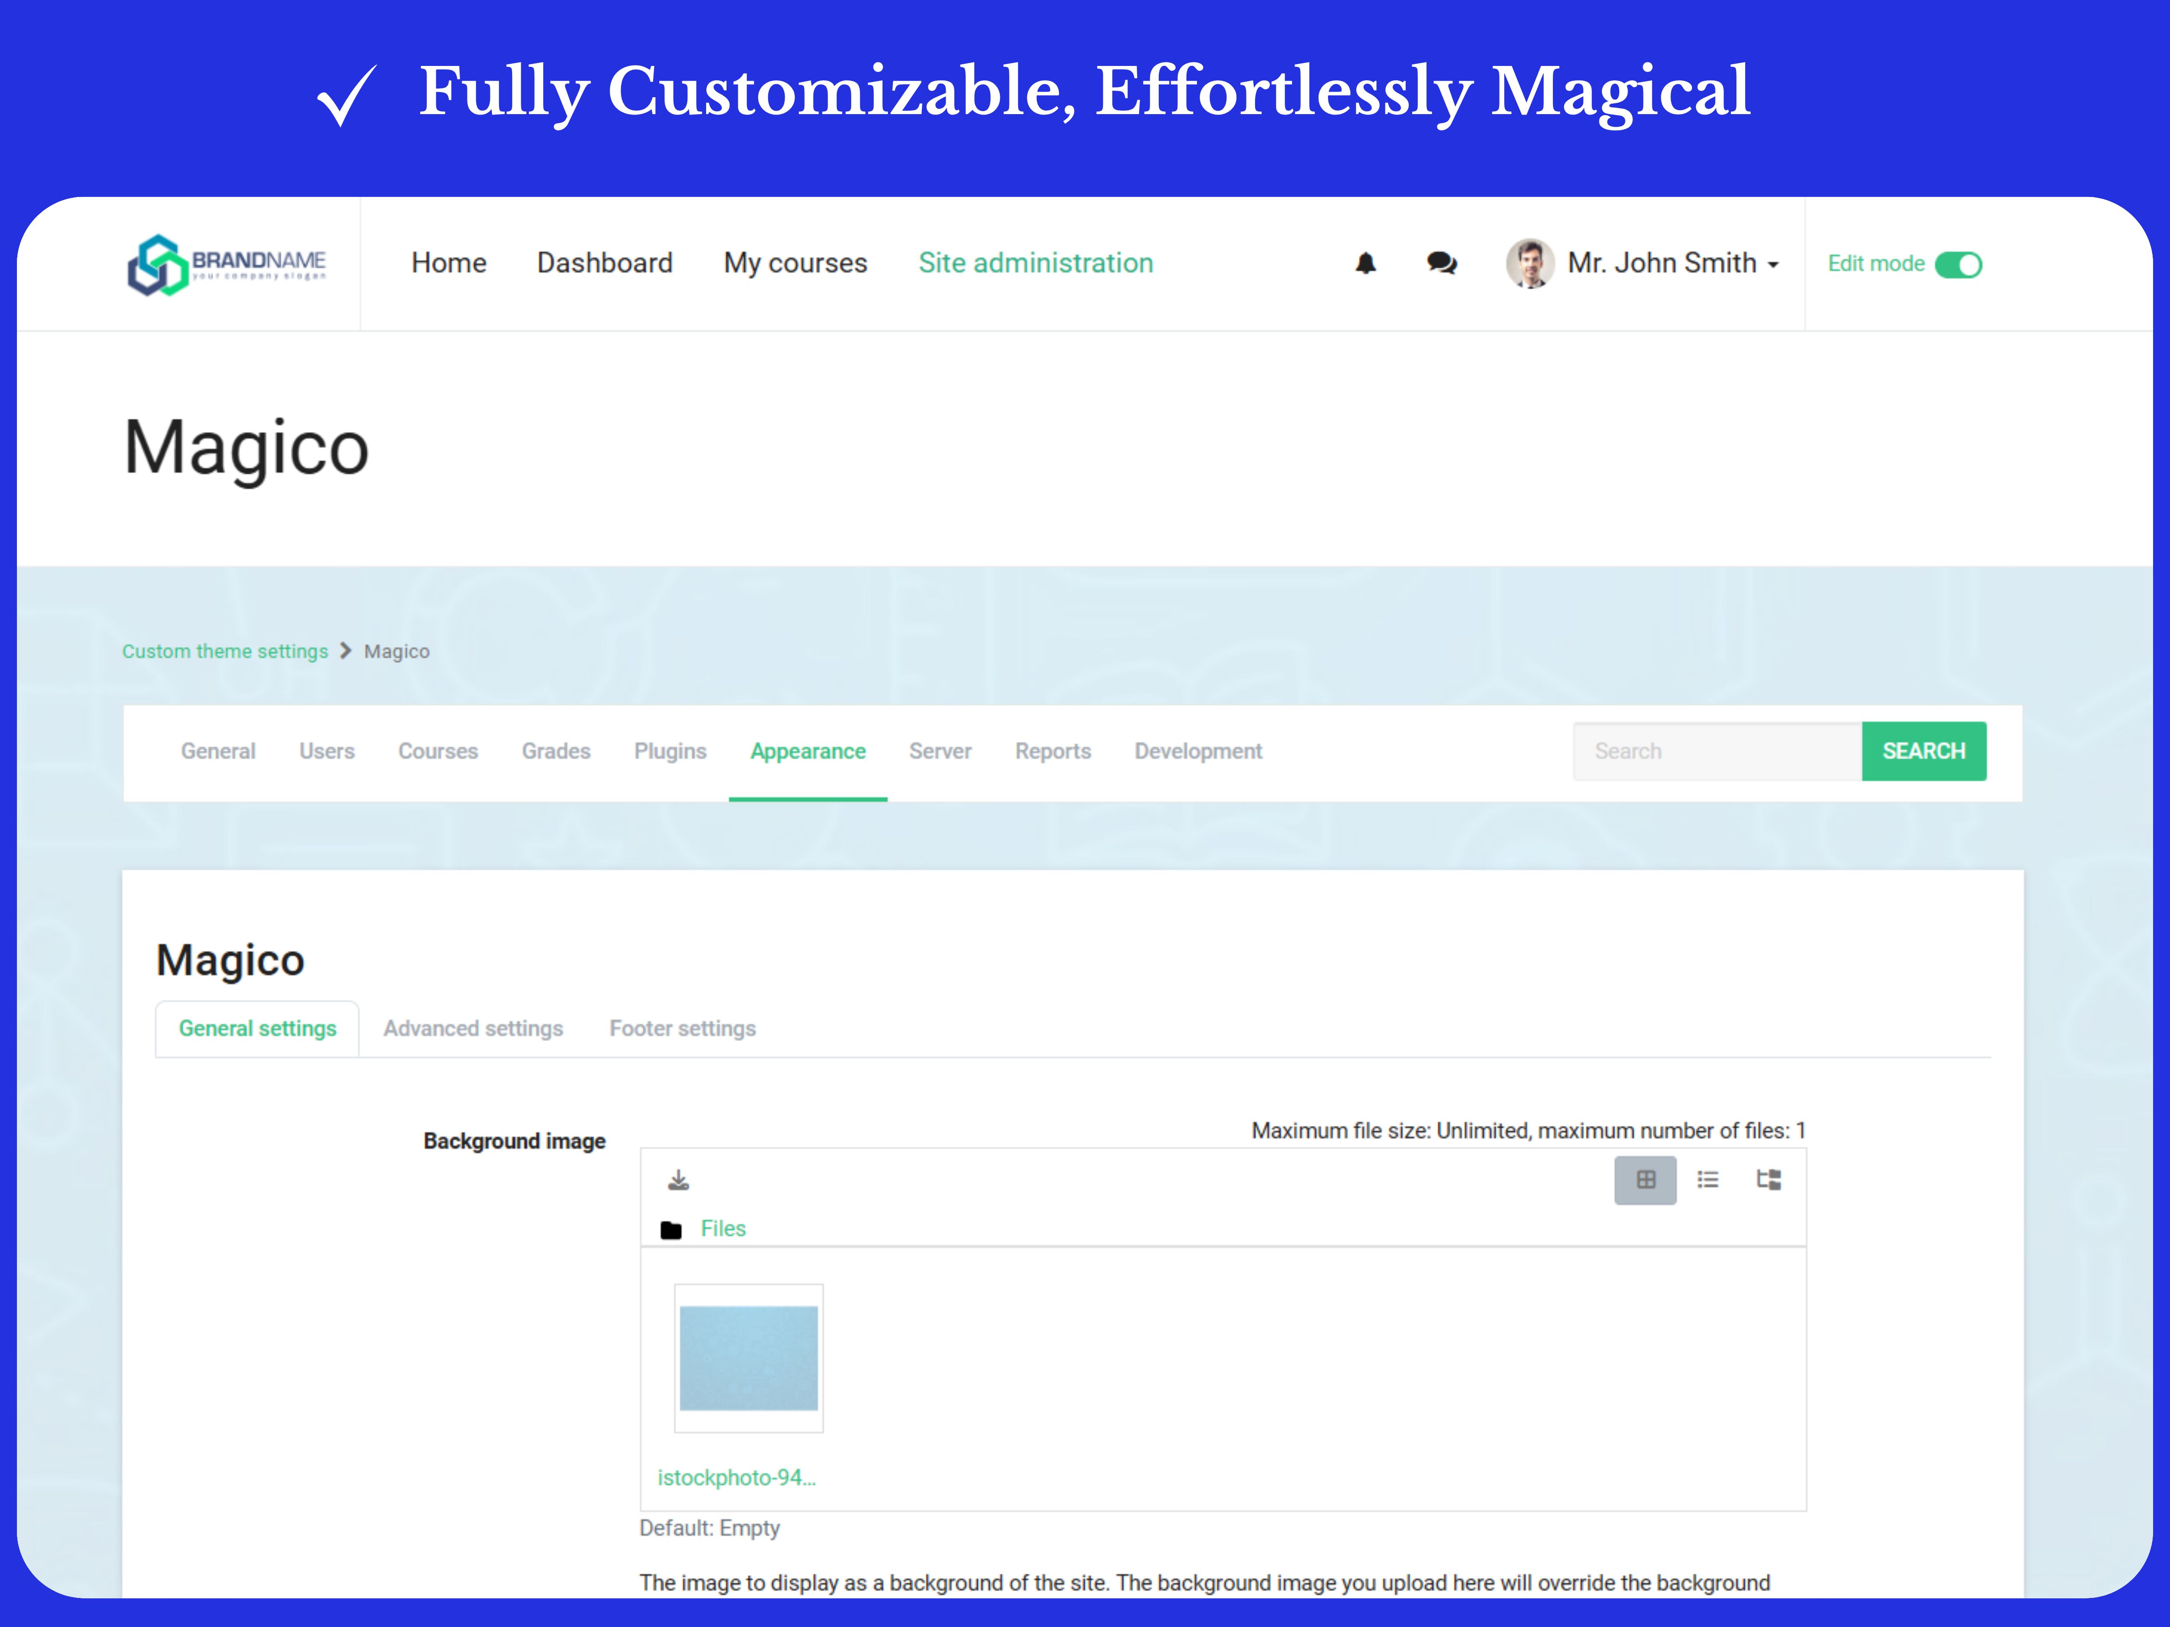Open the Appearance admin tab
2170x1627 pixels.
(807, 751)
